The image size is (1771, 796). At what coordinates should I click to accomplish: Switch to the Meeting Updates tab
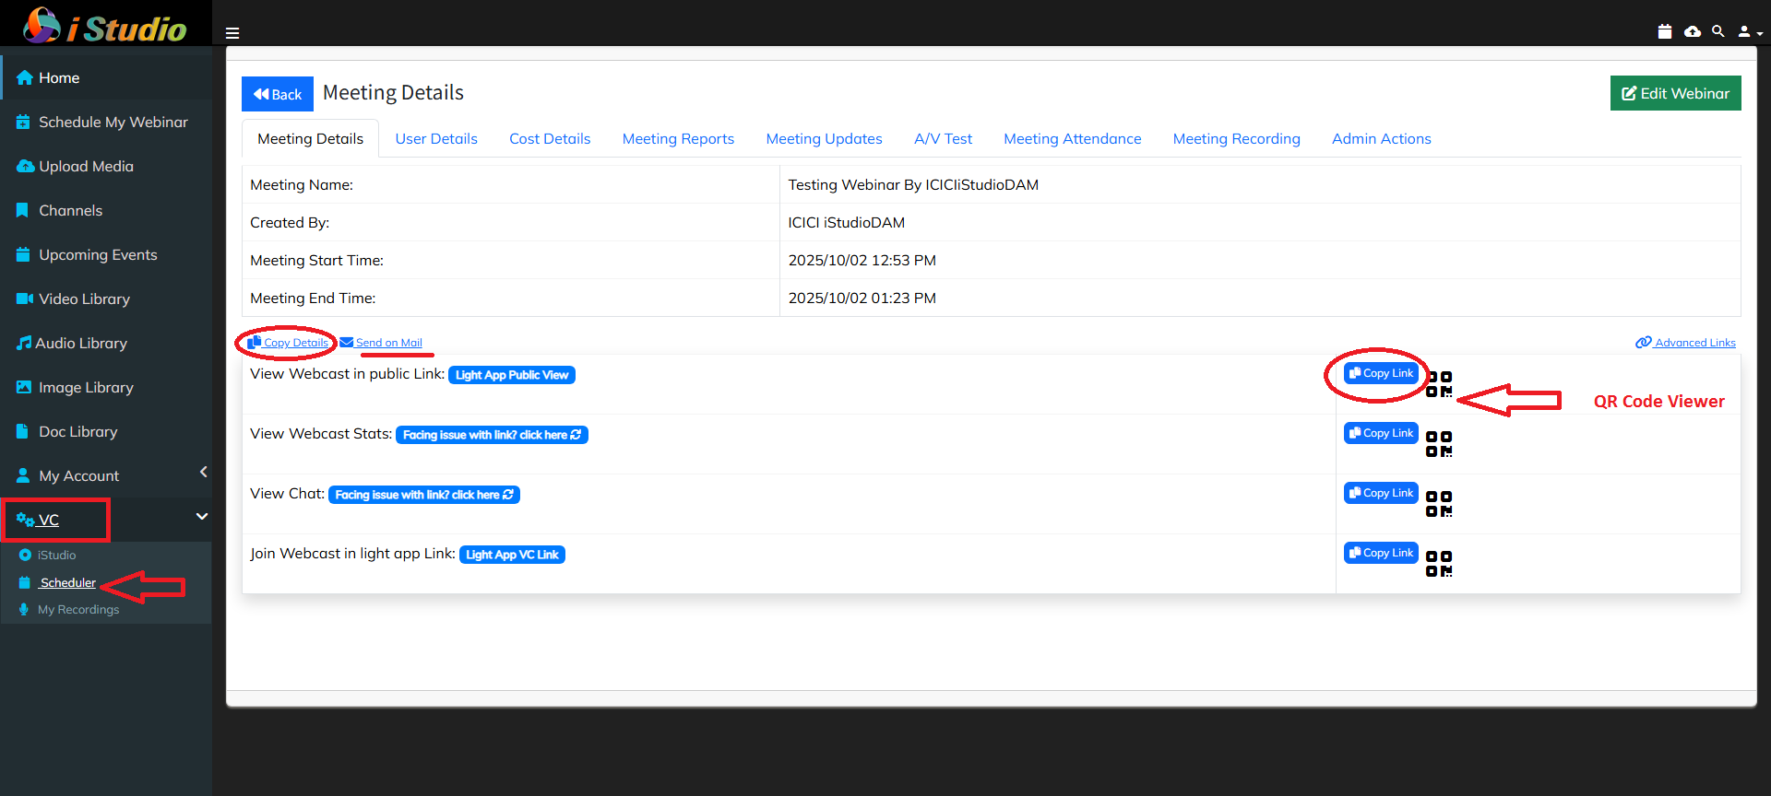tap(824, 138)
